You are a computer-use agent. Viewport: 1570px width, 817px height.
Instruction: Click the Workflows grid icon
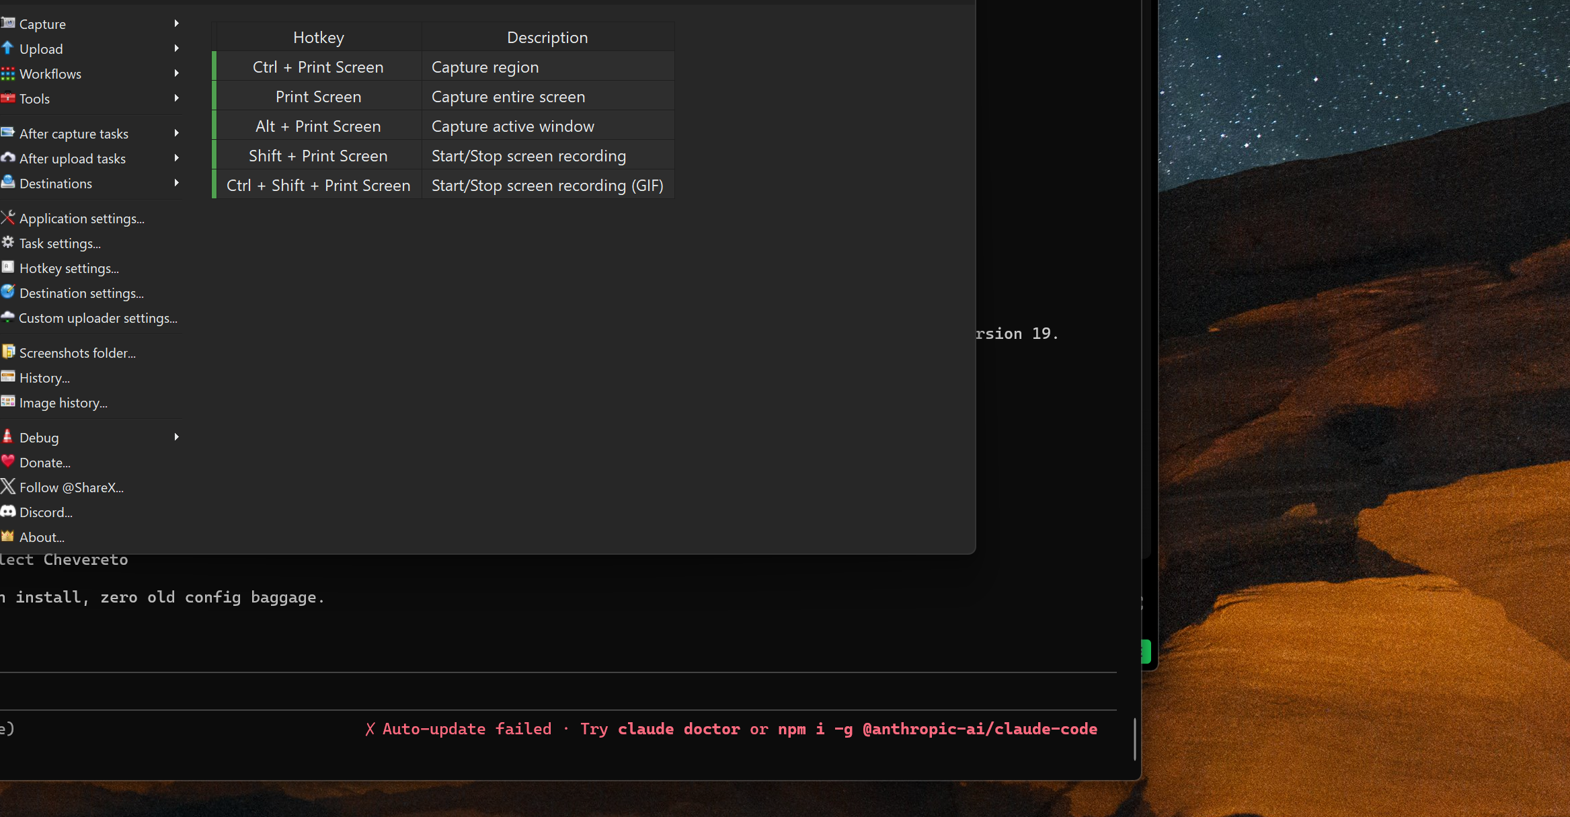pos(8,73)
